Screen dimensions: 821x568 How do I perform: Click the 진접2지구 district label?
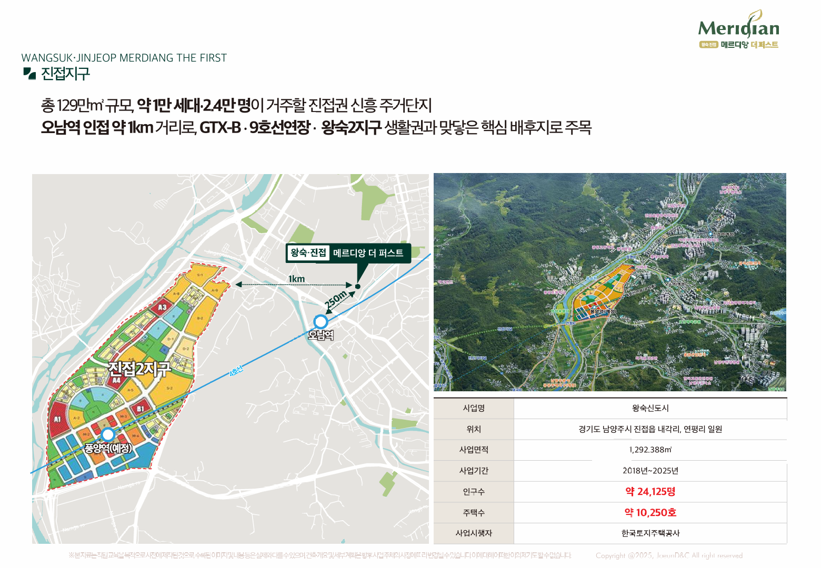[139, 368]
